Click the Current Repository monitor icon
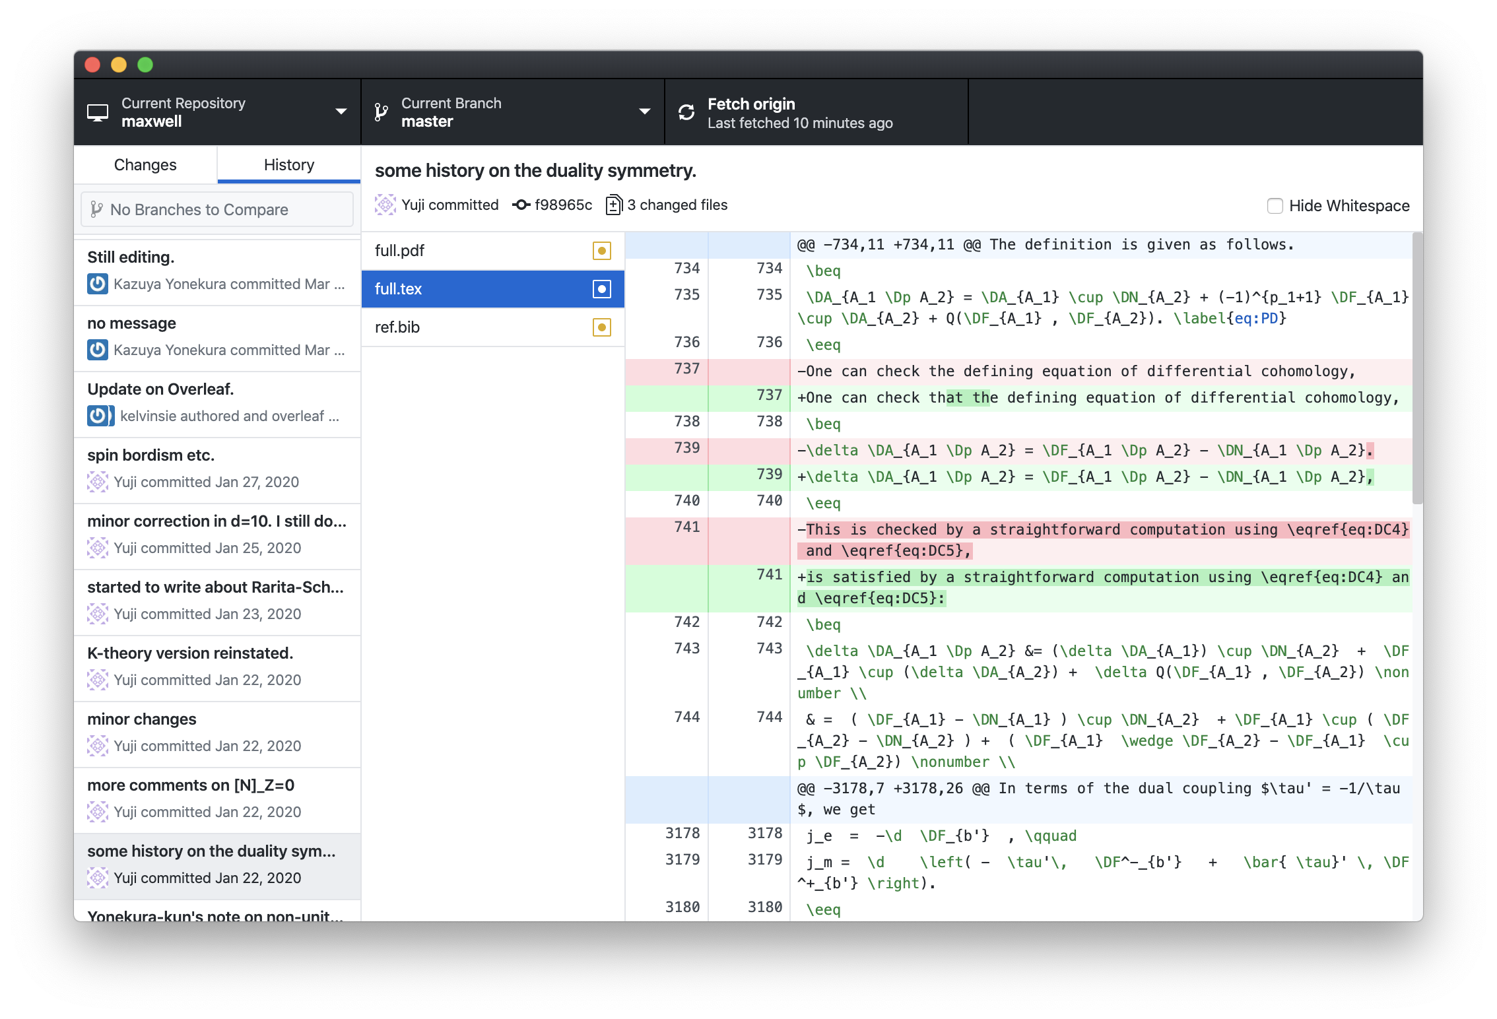This screenshot has width=1497, height=1019. pos(98,113)
